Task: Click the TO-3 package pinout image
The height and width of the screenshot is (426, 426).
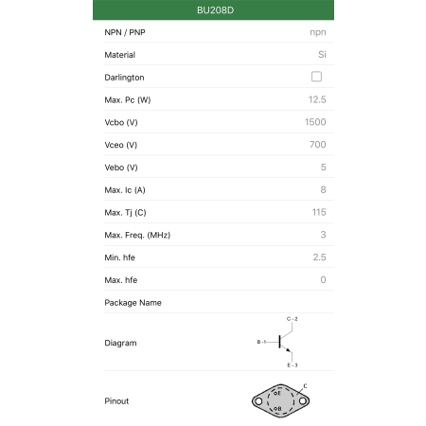Action: coord(280,400)
